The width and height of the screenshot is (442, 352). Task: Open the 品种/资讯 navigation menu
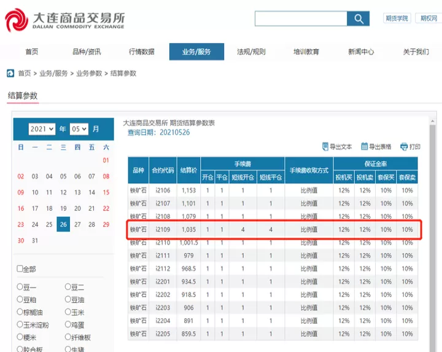click(87, 52)
